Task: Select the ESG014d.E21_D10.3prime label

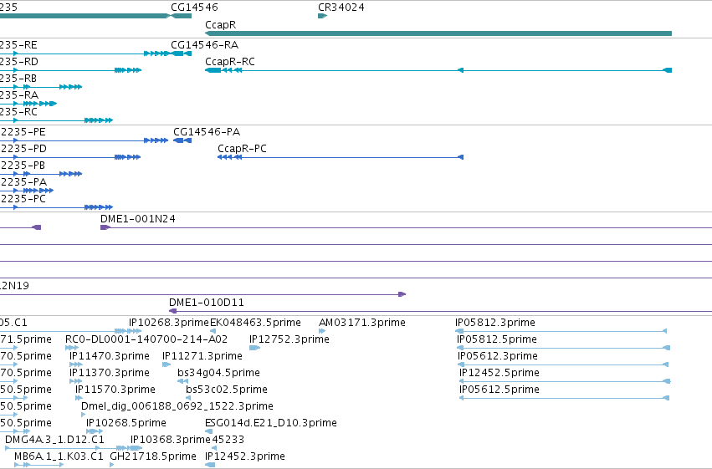Action: pos(271,423)
